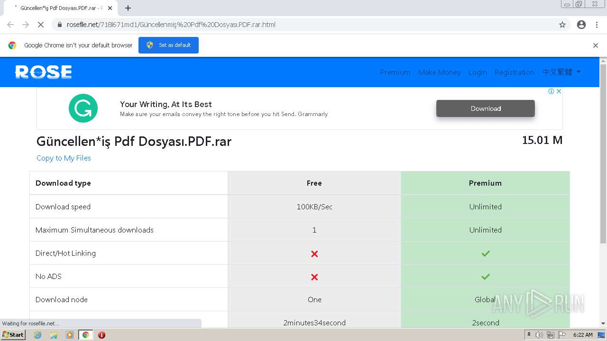
Task: Close the rosefile browser tab
Action: pyautogui.click(x=110, y=8)
